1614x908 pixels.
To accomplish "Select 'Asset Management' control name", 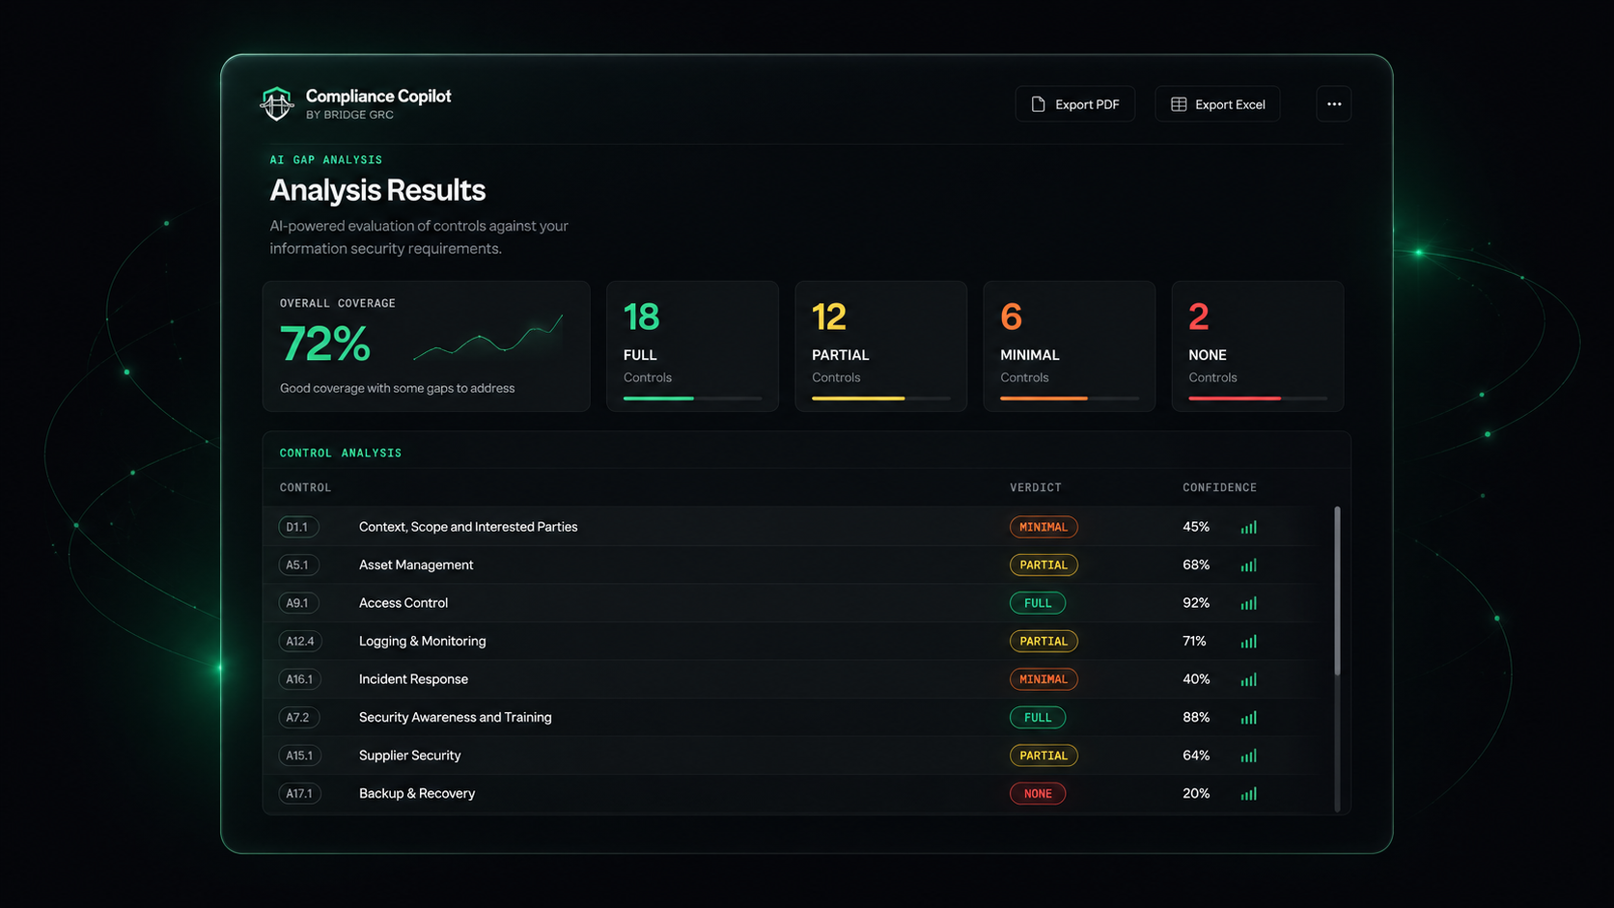I will point(416,564).
